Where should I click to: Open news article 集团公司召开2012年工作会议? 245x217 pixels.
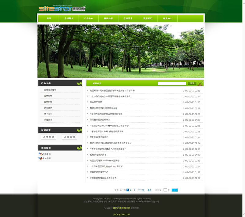click(x=104, y=108)
